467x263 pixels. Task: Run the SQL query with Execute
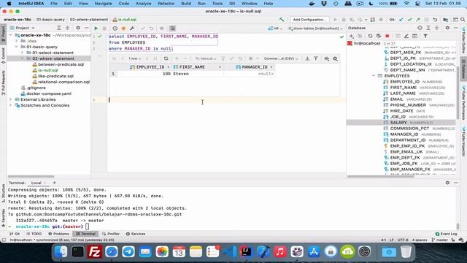coord(96,28)
